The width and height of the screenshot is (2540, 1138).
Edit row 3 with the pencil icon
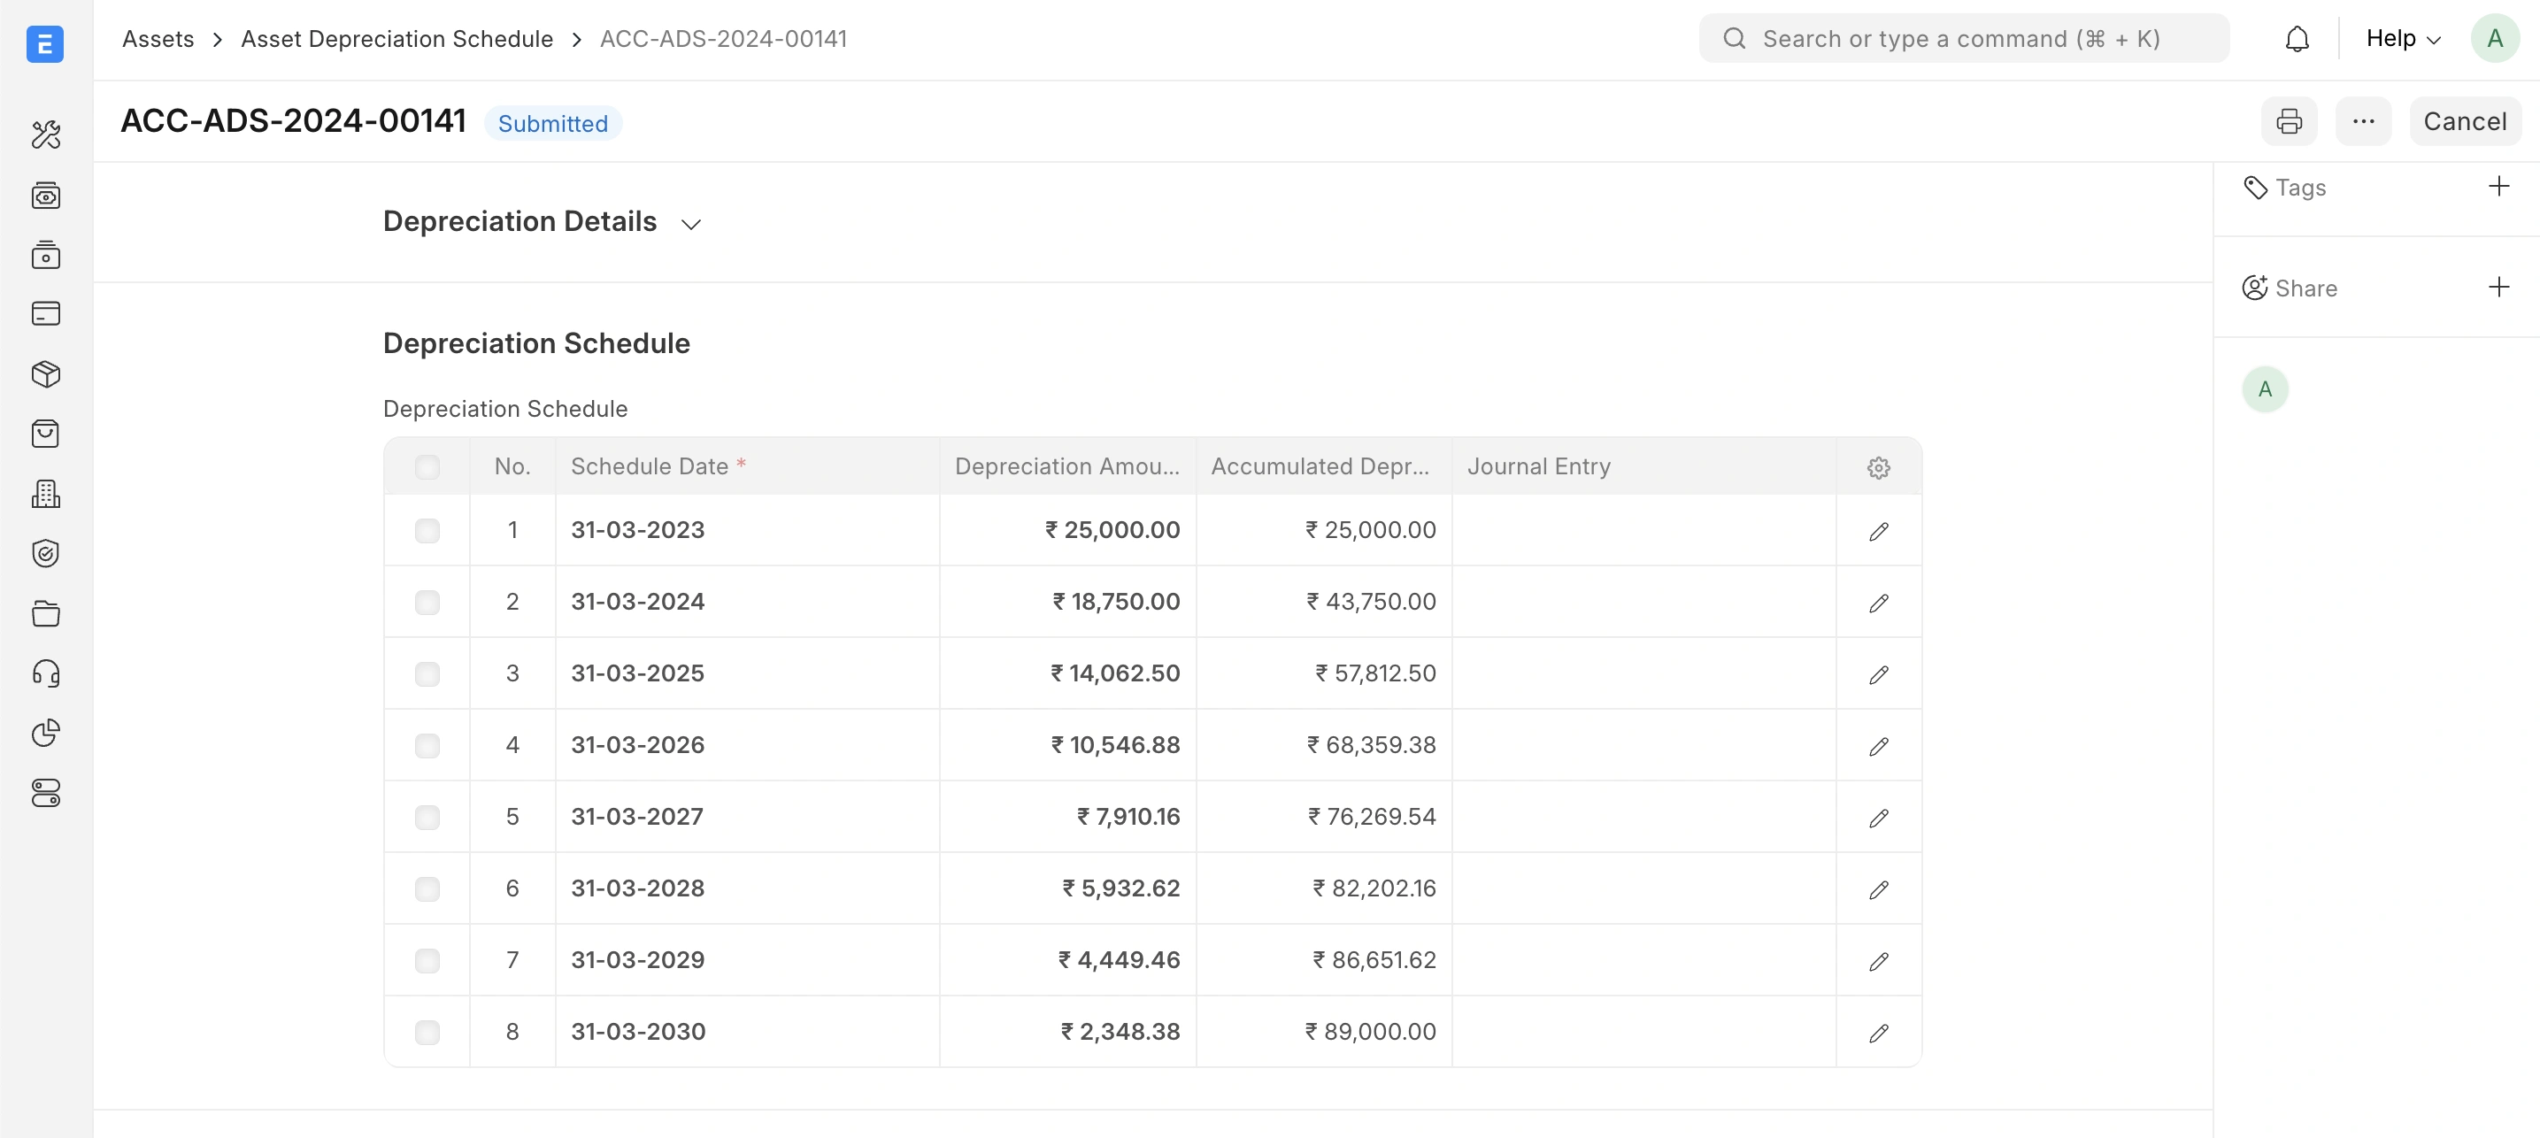1877,674
